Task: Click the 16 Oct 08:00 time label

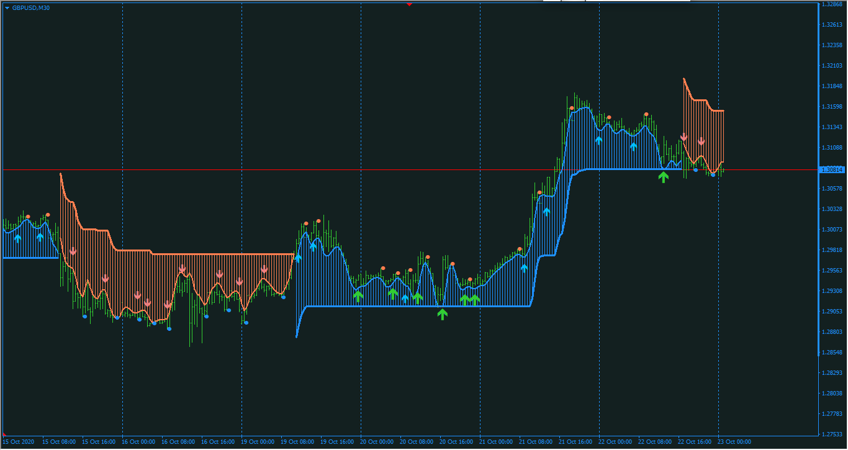Action: (x=178, y=442)
